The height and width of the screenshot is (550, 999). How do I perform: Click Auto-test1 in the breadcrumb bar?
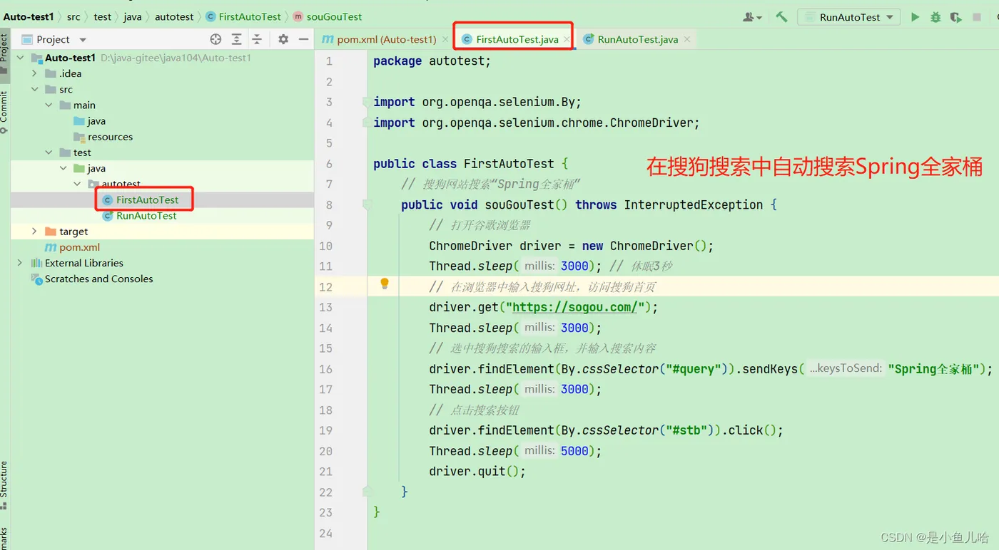29,16
